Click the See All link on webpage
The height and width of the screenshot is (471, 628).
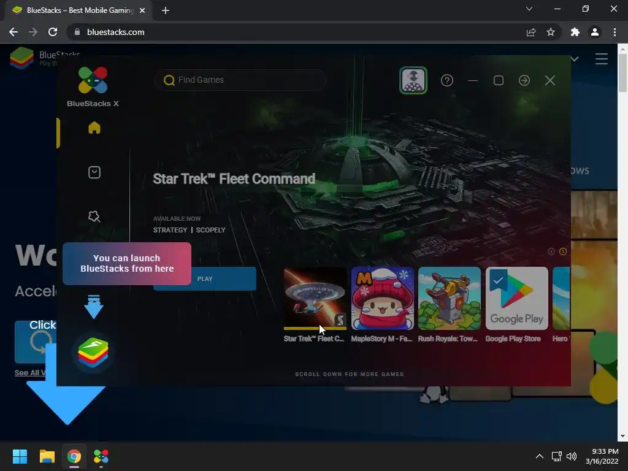(x=30, y=373)
